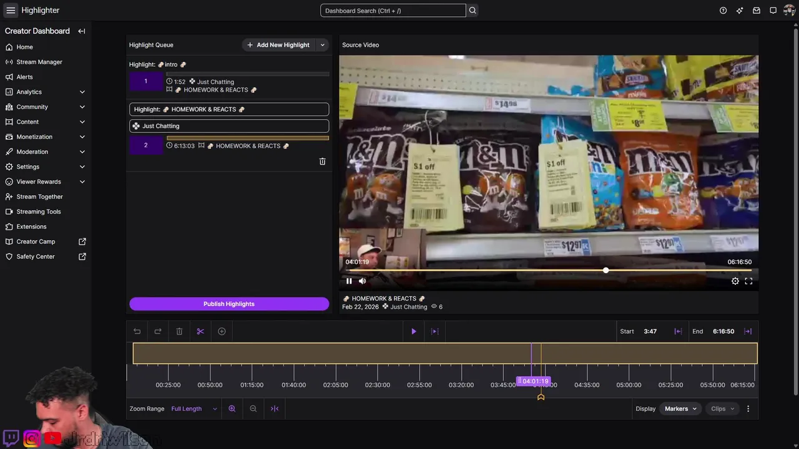799x449 pixels.
Task: Set end point to playhead
Action: click(x=748, y=332)
